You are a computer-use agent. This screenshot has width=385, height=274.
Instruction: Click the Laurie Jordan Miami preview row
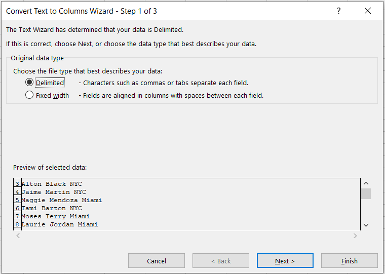click(60, 224)
